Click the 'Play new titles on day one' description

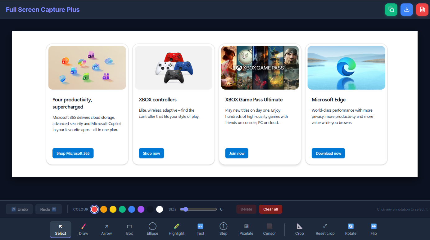pyautogui.click(x=257, y=116)
